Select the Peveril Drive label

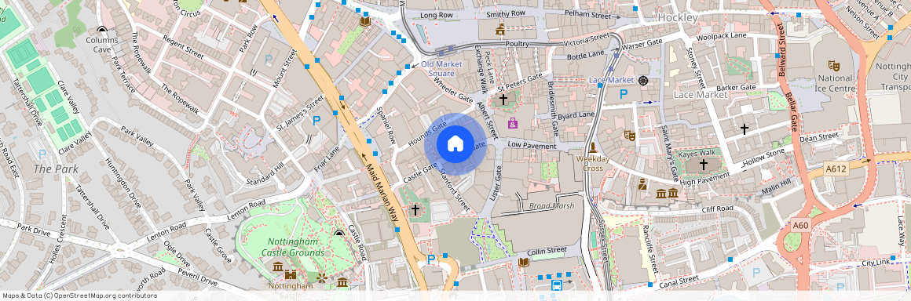(198, 277)
